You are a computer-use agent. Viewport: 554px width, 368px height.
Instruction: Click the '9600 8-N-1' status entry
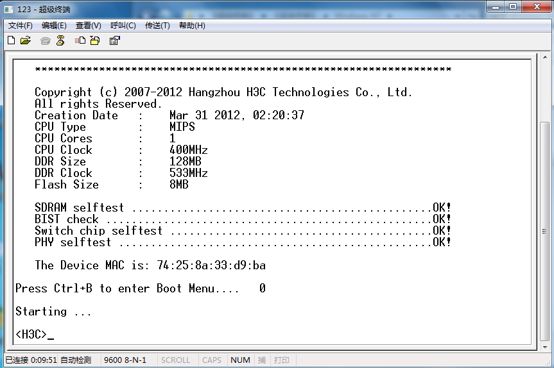[125, 360]
